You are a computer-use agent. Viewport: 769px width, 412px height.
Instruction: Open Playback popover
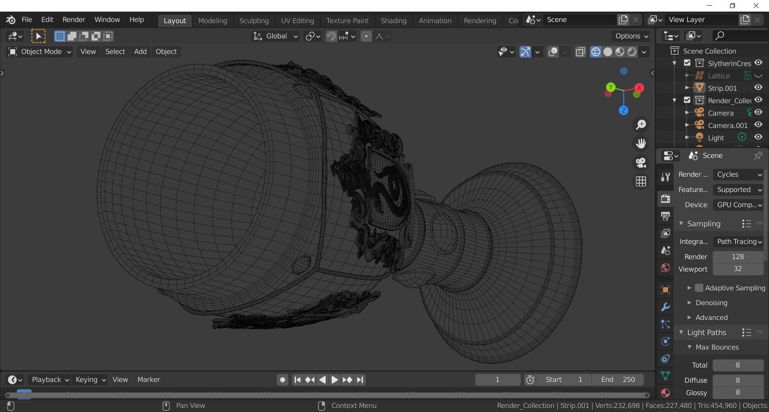pyautogui.click(x=50, y=380)
